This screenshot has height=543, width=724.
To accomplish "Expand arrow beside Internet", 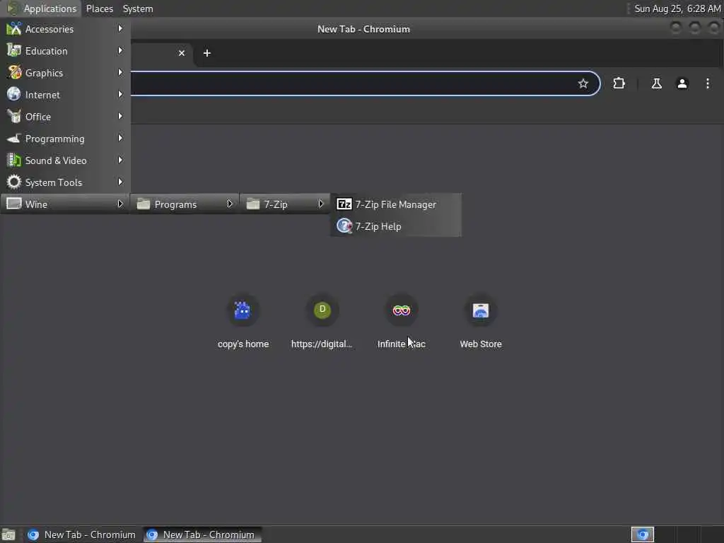I will point(120,94).
